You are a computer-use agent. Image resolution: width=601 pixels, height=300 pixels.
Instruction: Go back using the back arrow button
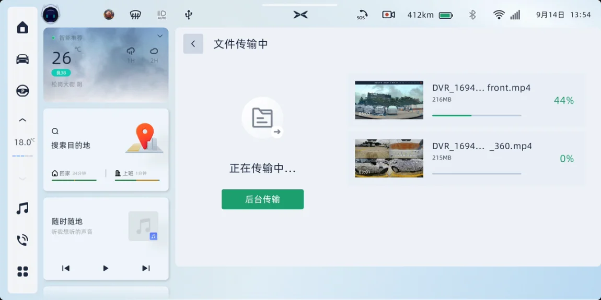tap(193, 44)
